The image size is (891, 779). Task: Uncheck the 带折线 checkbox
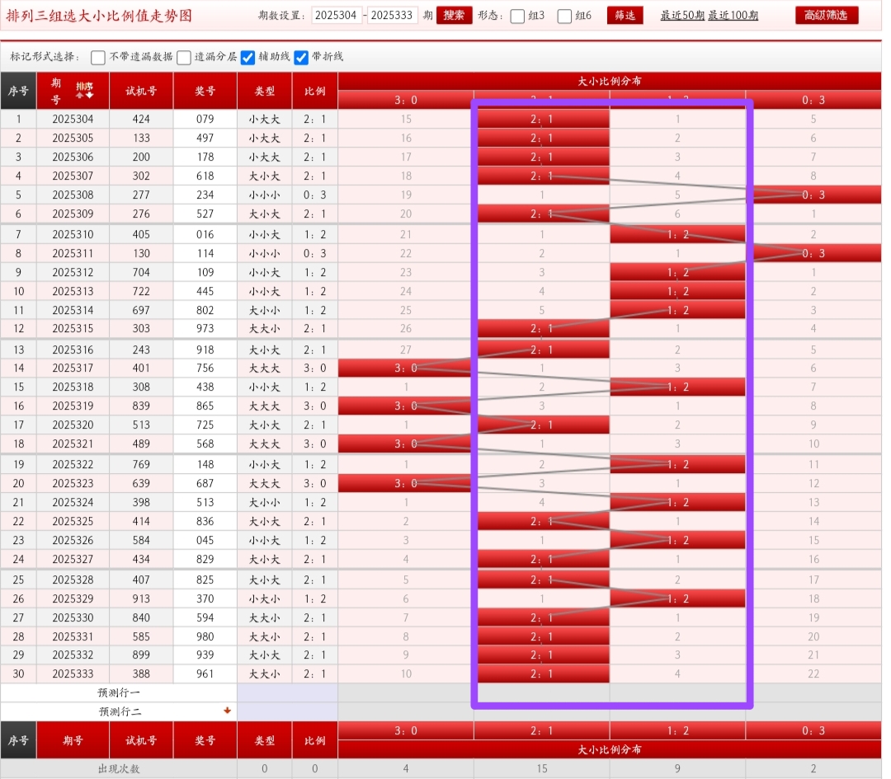tap(301, 58)
